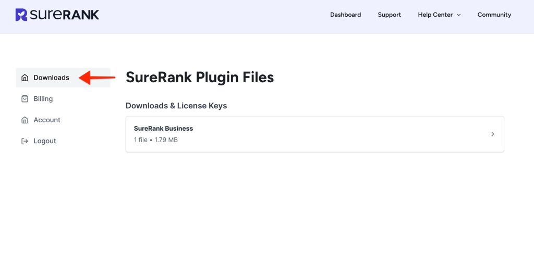This screenshot has width=534, height=255.
Task: Expand SureRank Business with right chevron
Action: [493, 134]
